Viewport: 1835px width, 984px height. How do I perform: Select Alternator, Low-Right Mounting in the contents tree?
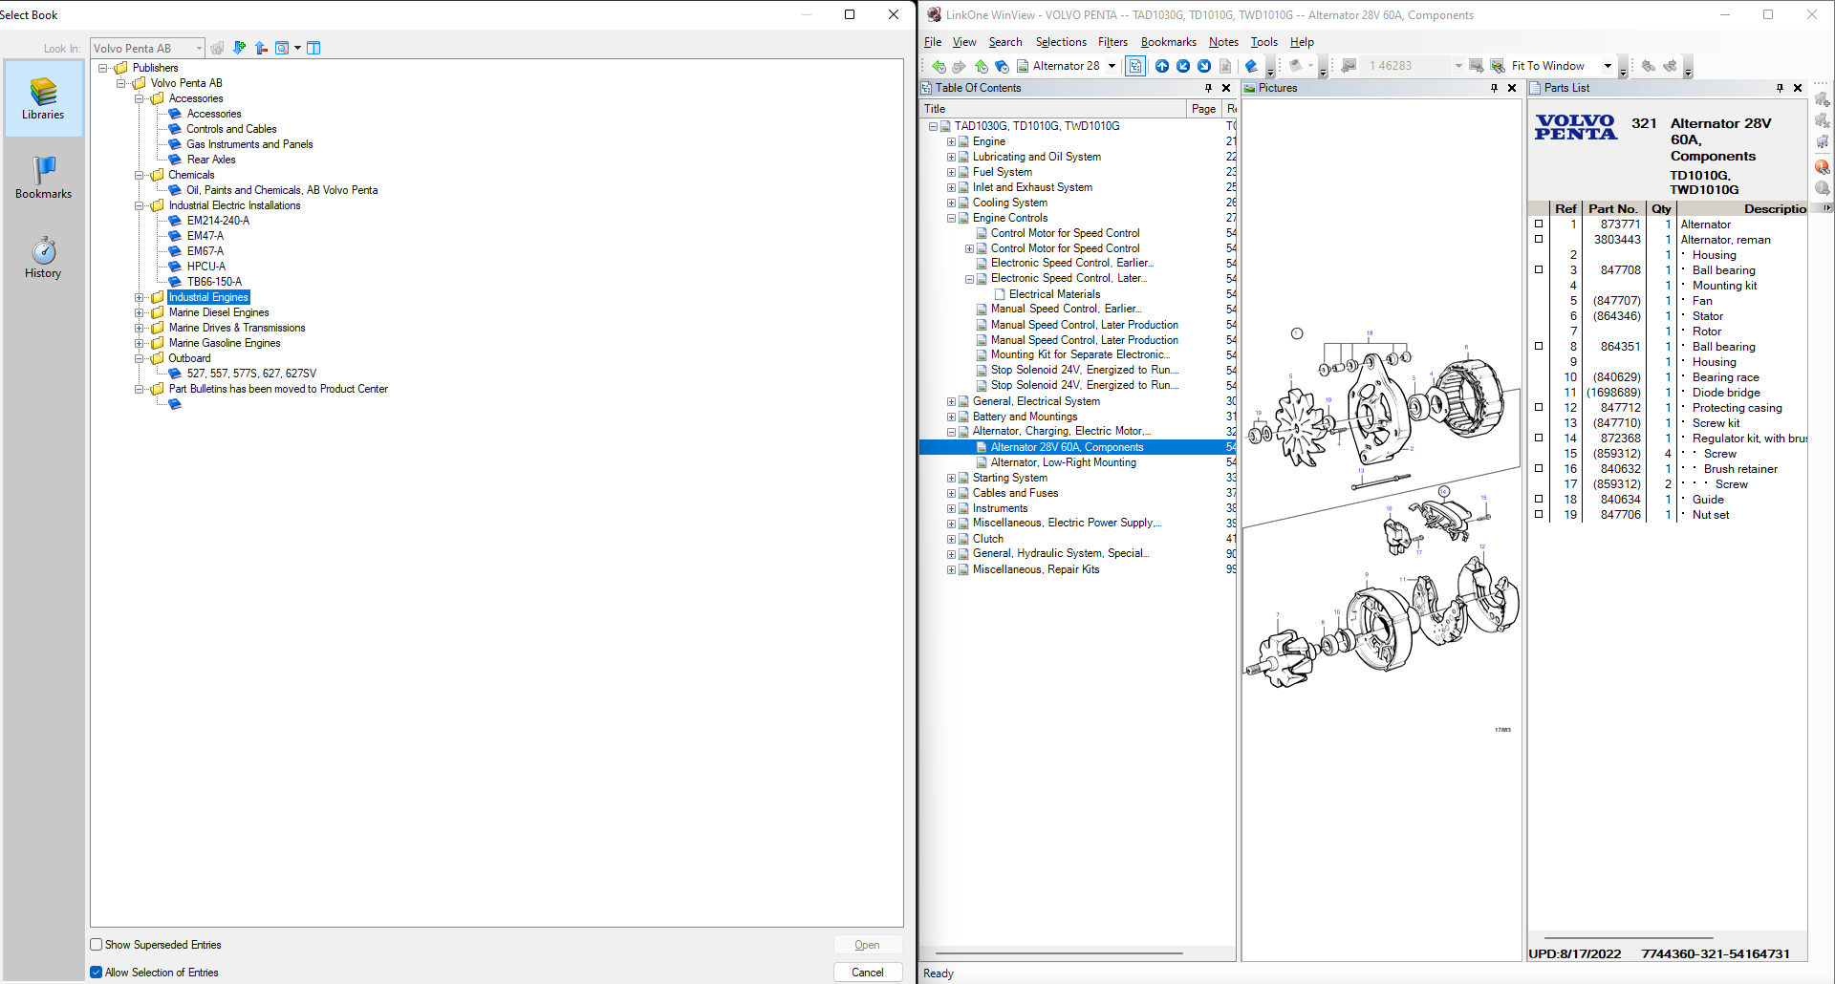point(1061,462)
